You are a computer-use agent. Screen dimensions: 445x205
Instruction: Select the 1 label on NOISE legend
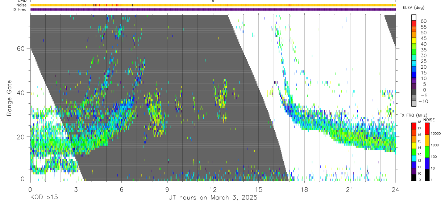431,180
